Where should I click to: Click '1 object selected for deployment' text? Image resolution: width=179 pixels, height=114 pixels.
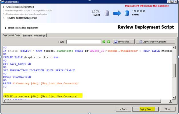coord(21,28)
